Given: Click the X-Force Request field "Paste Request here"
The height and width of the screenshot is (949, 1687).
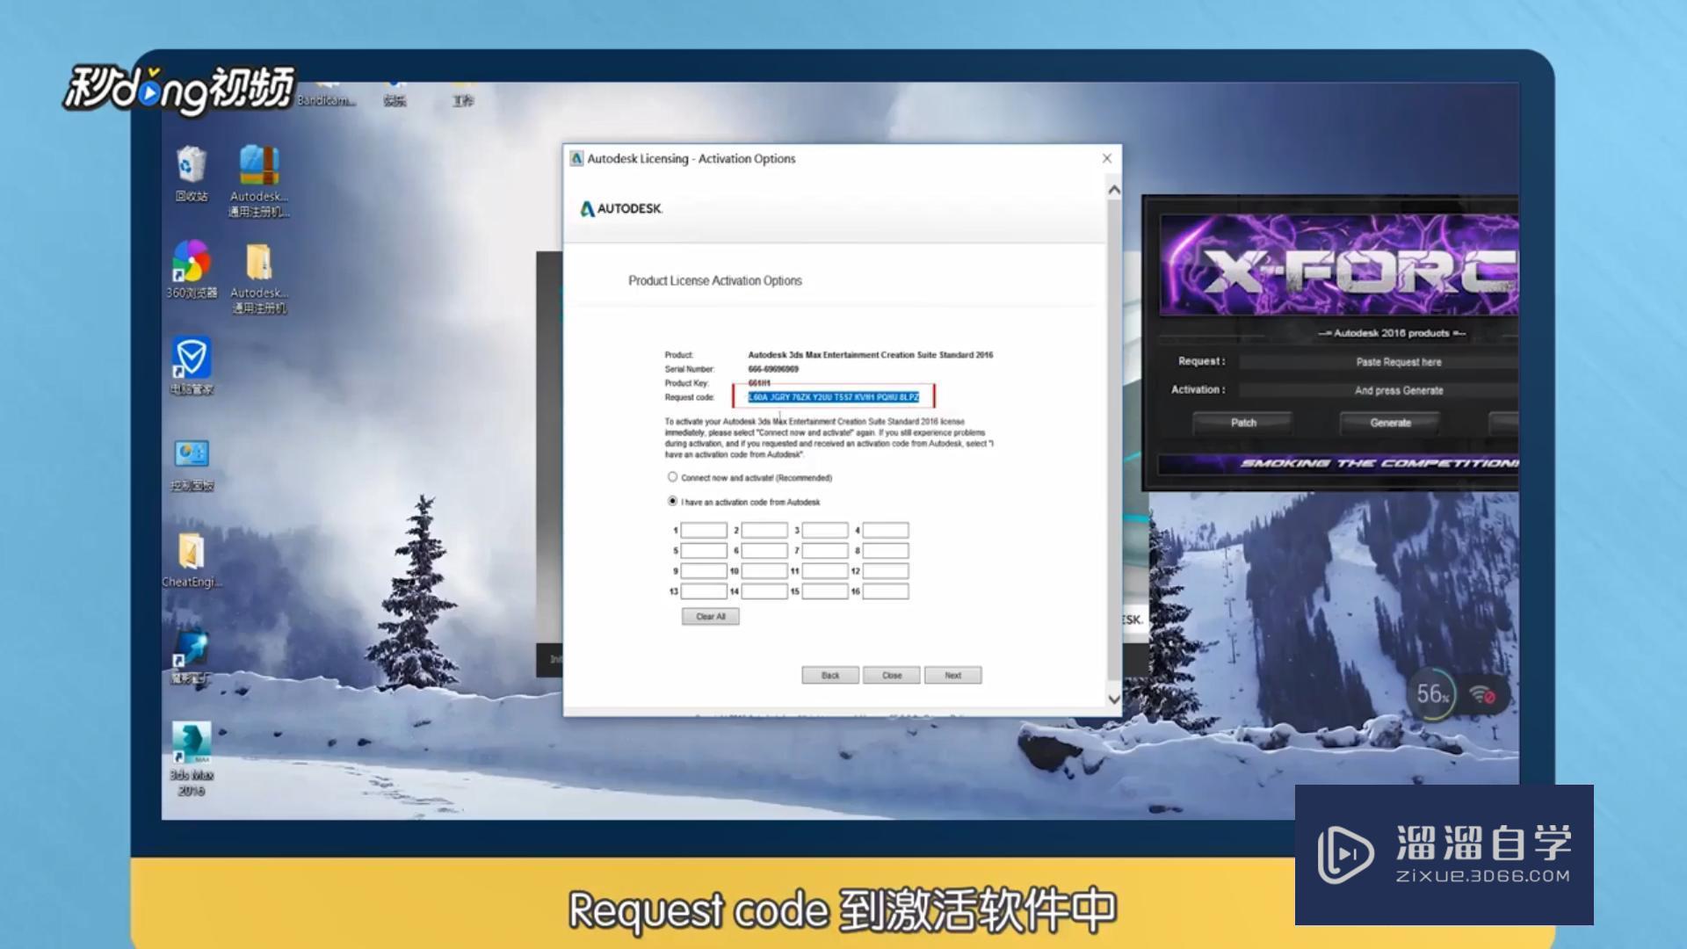Looking at the screenshot, I should point(1378,362).
